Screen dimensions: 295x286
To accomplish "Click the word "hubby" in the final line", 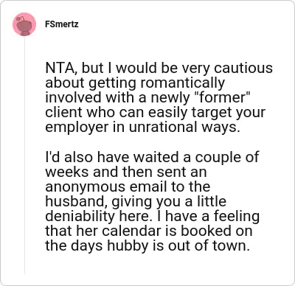I will pos(128,246).
